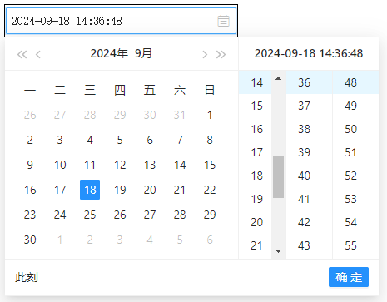Click the hour column scrollbar thumb
Image resolution: width=387 pixels, height=302 pixels.
[x=279, y=177]
